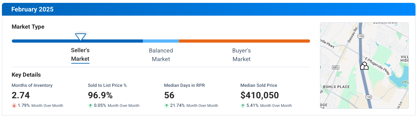Viewport: 420px width, 118px height.
Task: Click the Median Sold Price label
Action: click(259, 85)
